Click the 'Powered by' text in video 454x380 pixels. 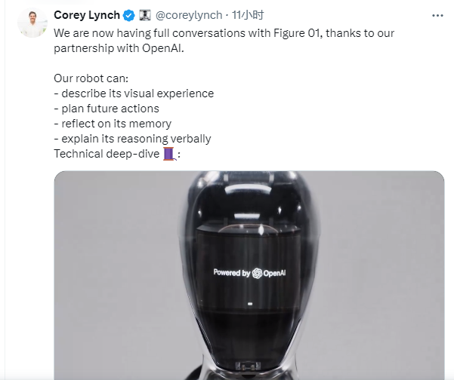click(231, 272)
